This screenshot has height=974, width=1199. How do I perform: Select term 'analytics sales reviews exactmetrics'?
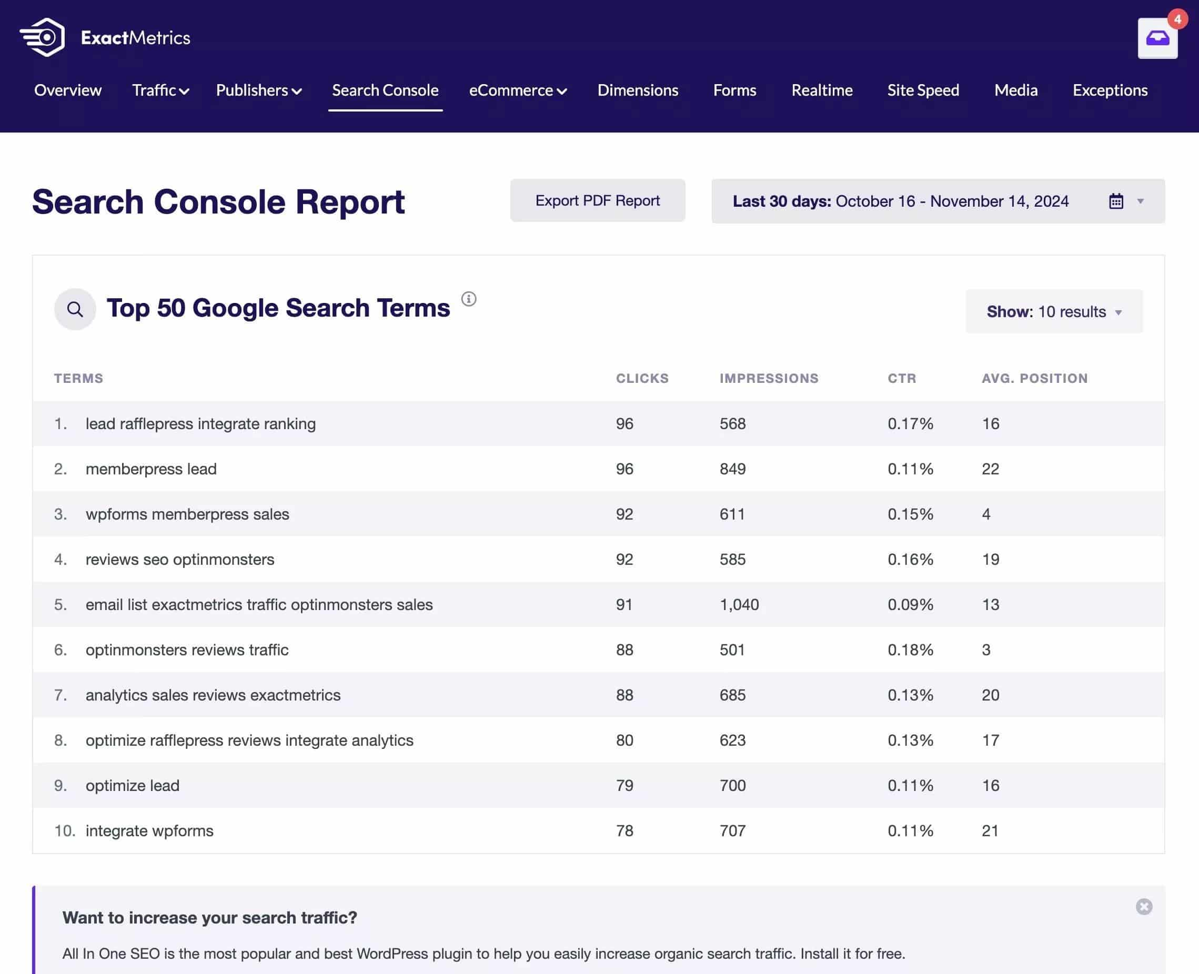[x=213, y=695]
